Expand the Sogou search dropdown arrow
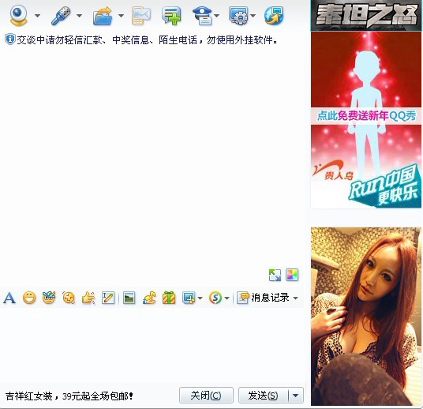 coord(226,298)
